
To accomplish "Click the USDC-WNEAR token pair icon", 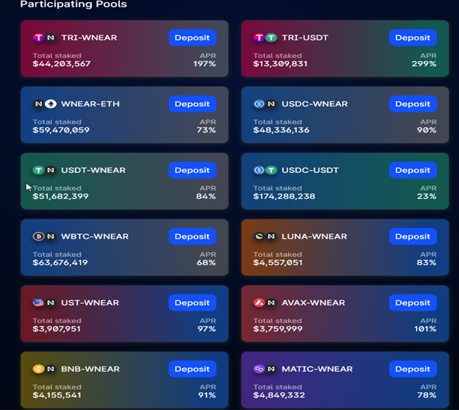I will tap(266, 104).
